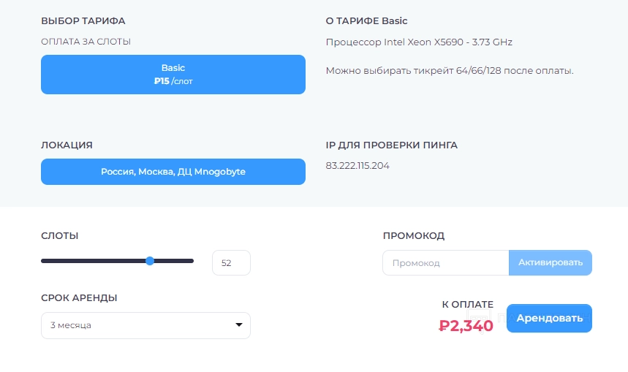The height and width of the screenshot is (372, 628).
Task: Click the ping check IP address 83.222.115.204
Action: point(357,166)
